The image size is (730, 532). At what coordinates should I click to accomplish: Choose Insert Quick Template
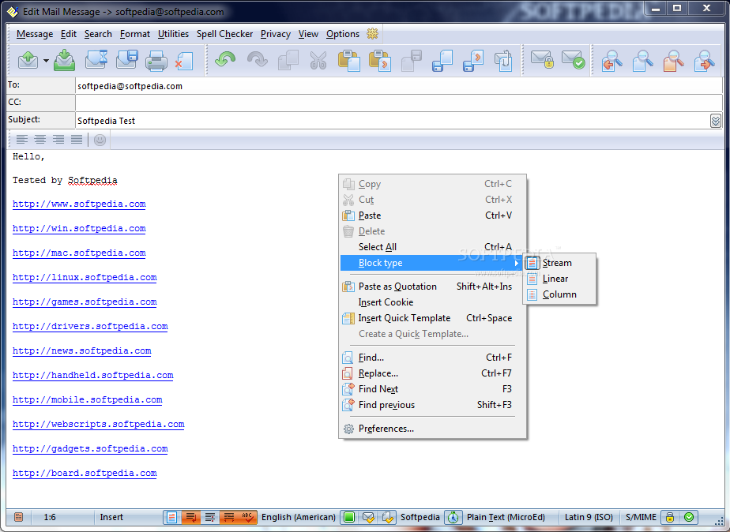[433, 318]
